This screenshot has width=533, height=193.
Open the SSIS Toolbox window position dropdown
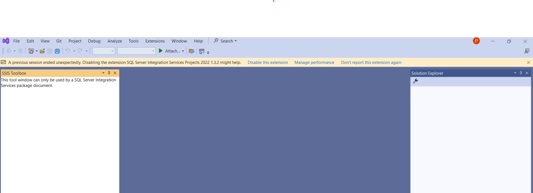click(x=103, y=73)
